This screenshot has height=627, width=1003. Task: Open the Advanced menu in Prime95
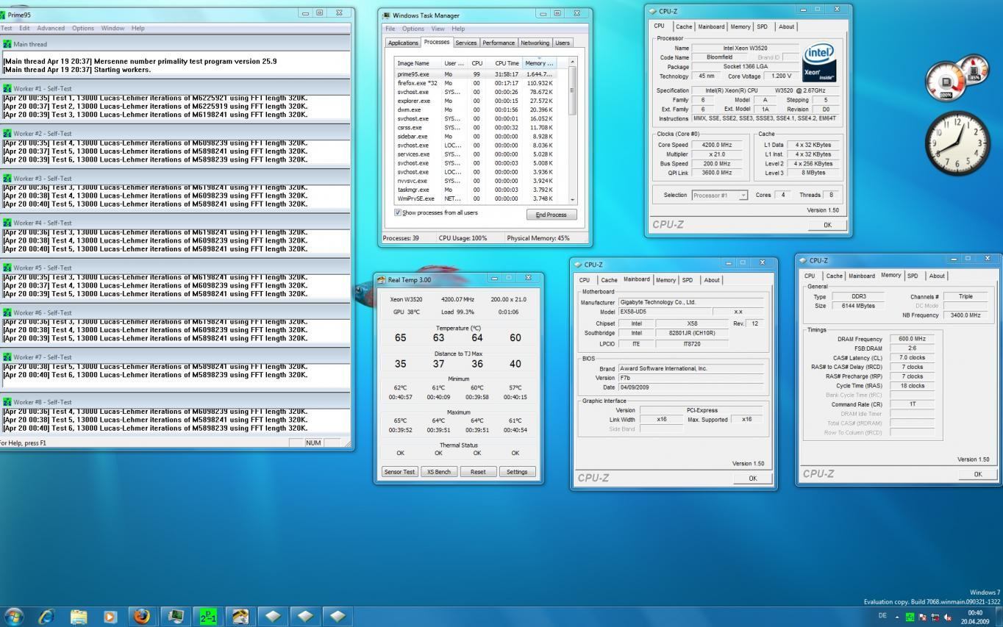pyautogui.click(x=51, y=28)
